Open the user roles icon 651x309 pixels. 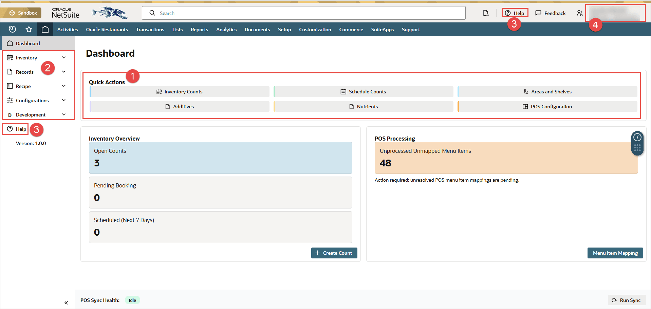(x=579, y=13)
